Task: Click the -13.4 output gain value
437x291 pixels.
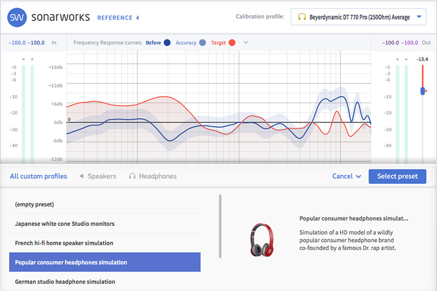Action: (422, 59)
